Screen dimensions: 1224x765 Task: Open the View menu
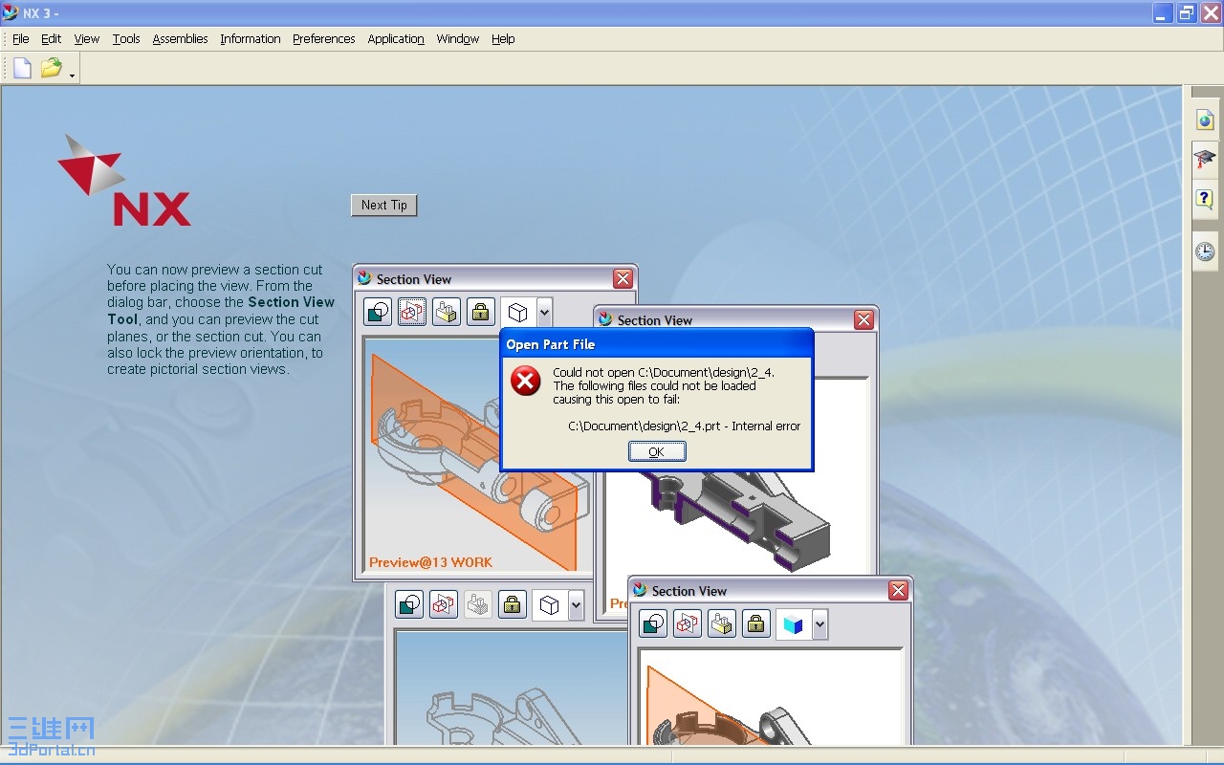tap(86, 39)
